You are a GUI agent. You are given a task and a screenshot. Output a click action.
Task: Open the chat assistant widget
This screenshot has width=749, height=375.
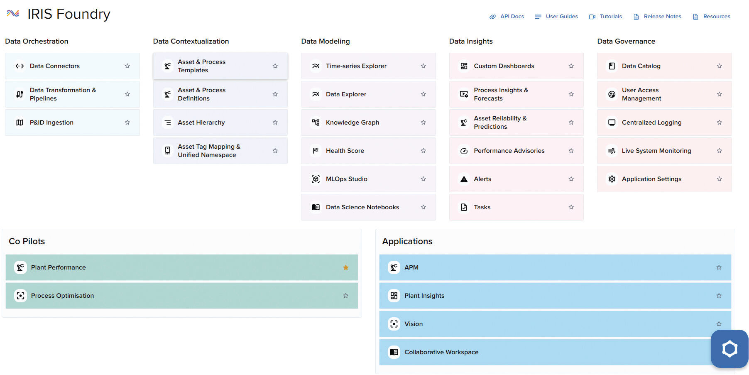[x=729, y=348]
